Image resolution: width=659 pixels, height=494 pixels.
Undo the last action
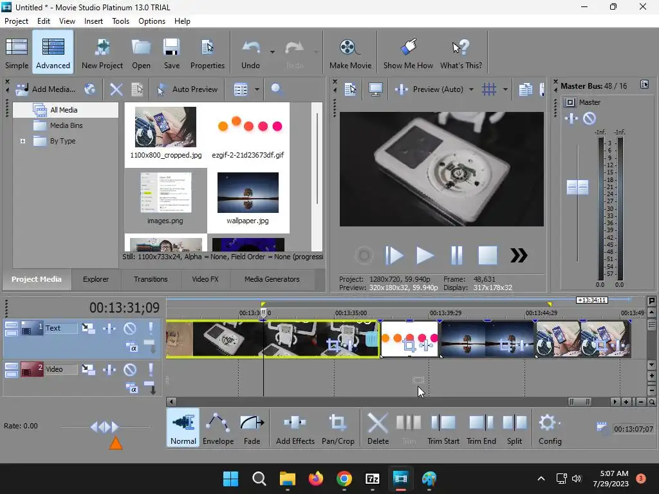[x=250, y=53]
